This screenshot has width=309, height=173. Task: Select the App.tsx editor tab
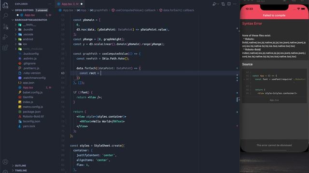(x=70, y=4)
